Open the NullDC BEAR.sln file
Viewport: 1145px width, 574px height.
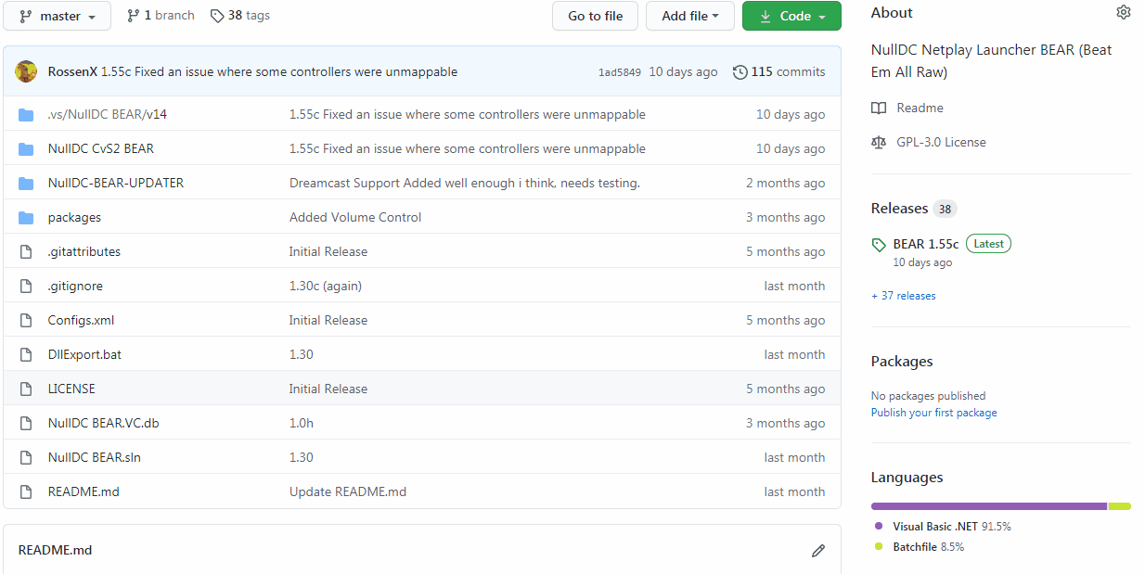(x=95, y=458)
